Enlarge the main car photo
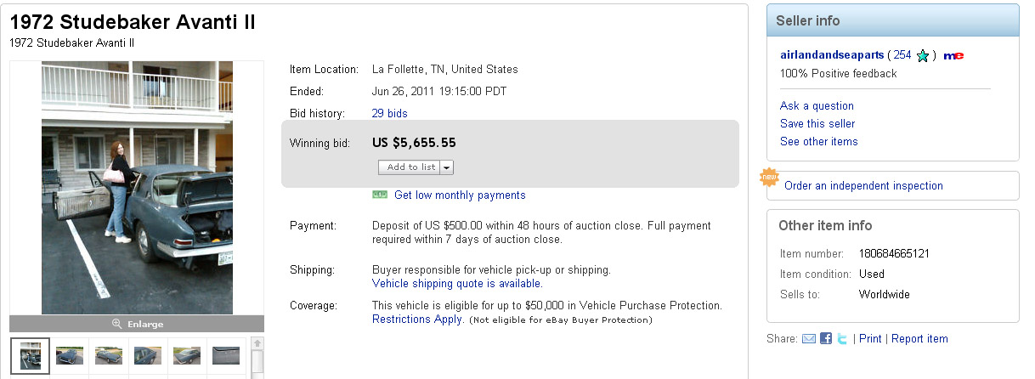Image resolution: width=1035 pixels, height=379 pixels. click(x=137, y=324)
